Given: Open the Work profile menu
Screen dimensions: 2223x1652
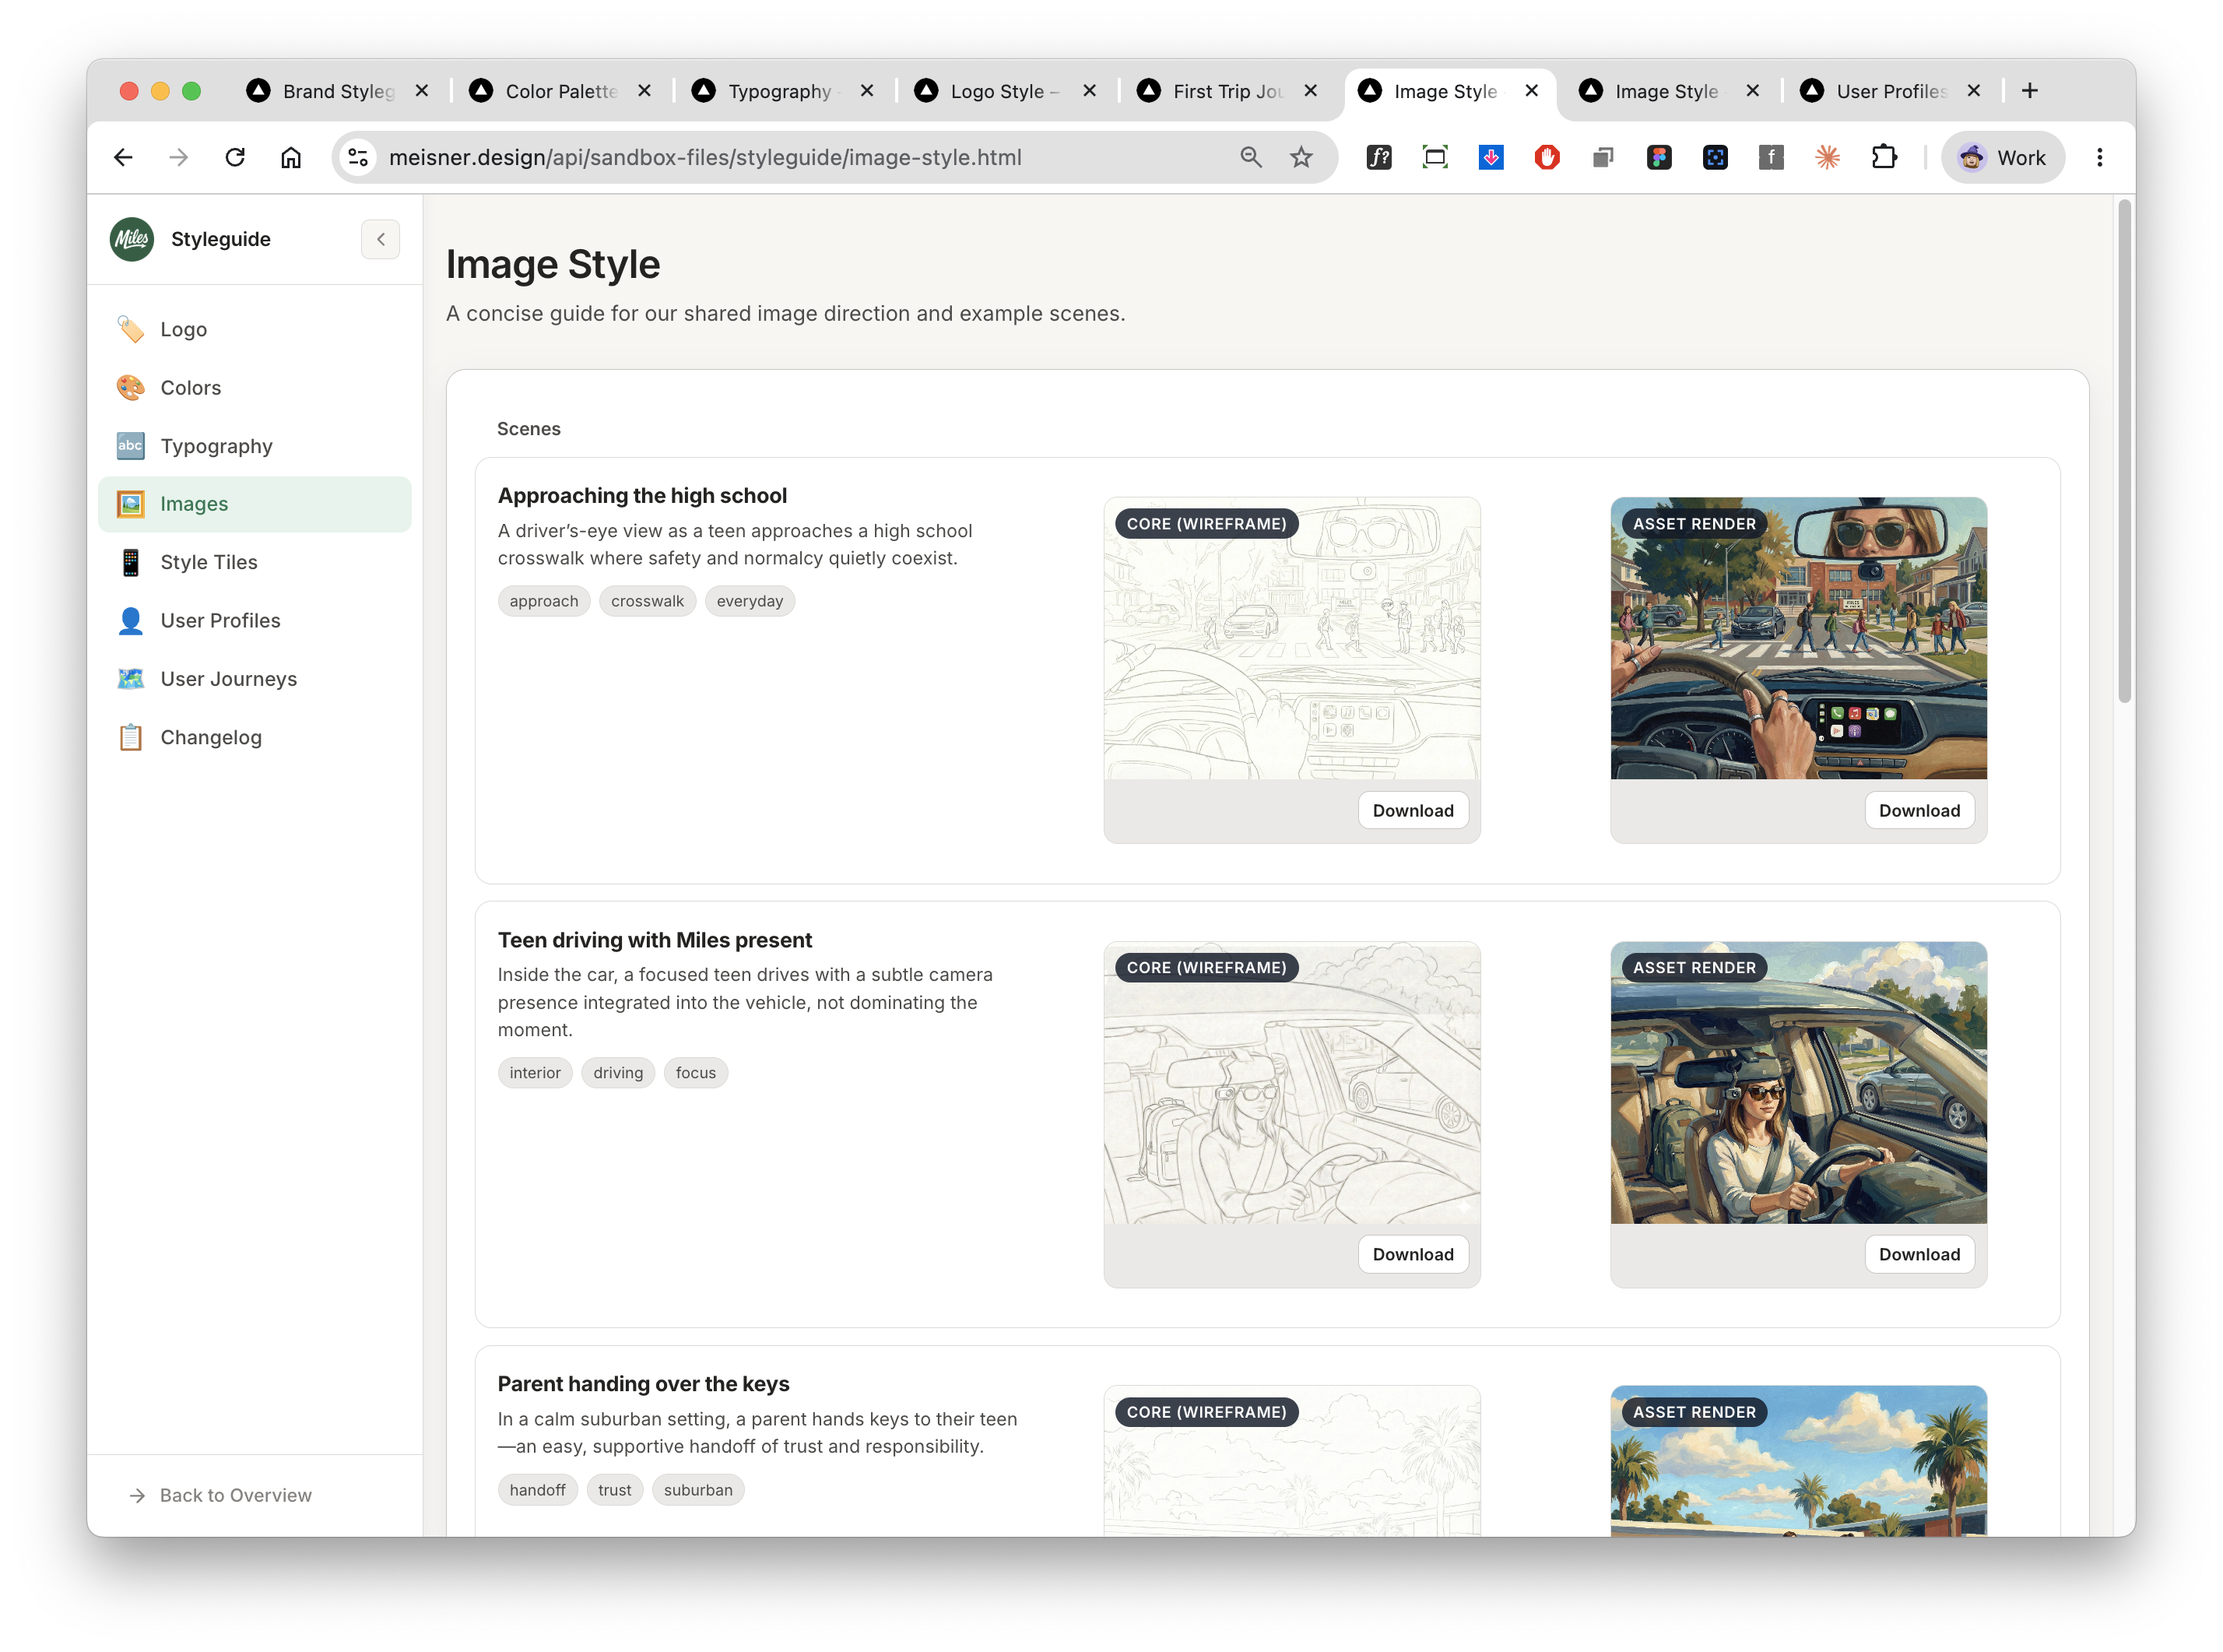Looking at the screenshot, I should (x=2003, y=157).
